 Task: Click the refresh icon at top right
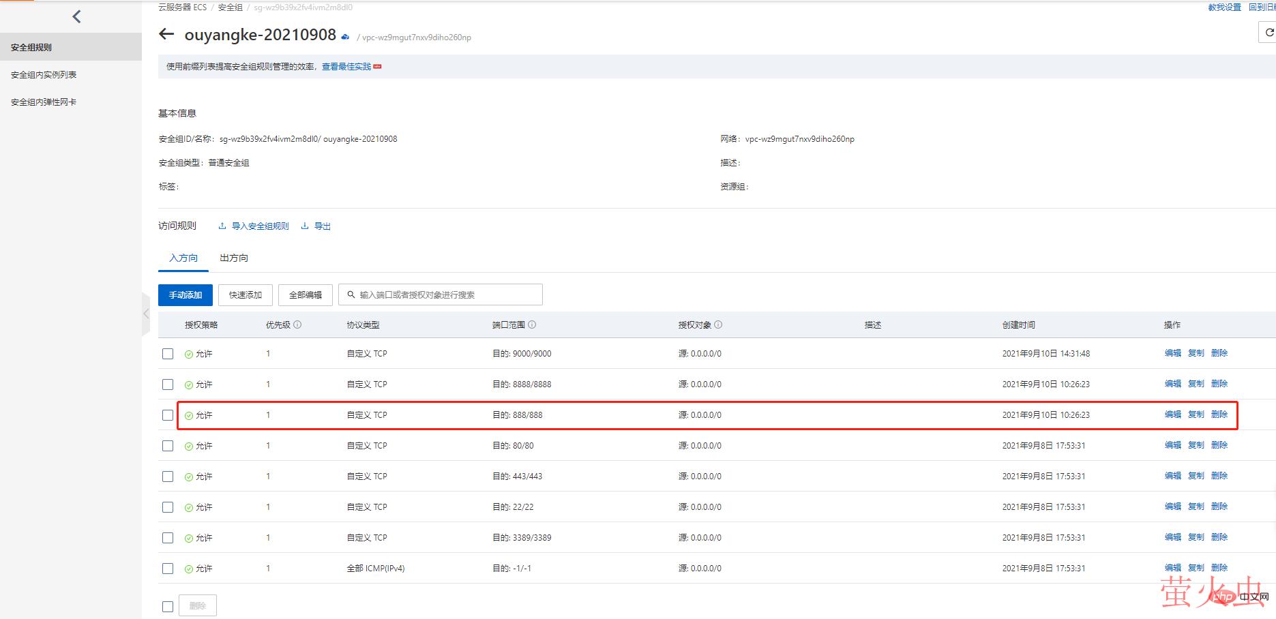click(x=1269, y=32)
